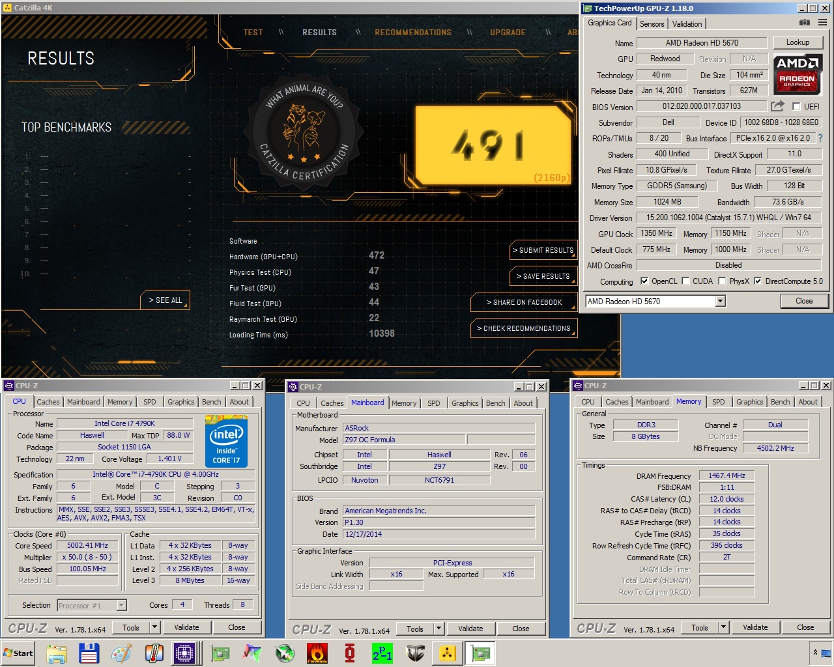Click Validate in the Mainboard CPU-Z window
The height and width of the screenshot is (667, 834).
pyautogui.click(x=470, y=629)
